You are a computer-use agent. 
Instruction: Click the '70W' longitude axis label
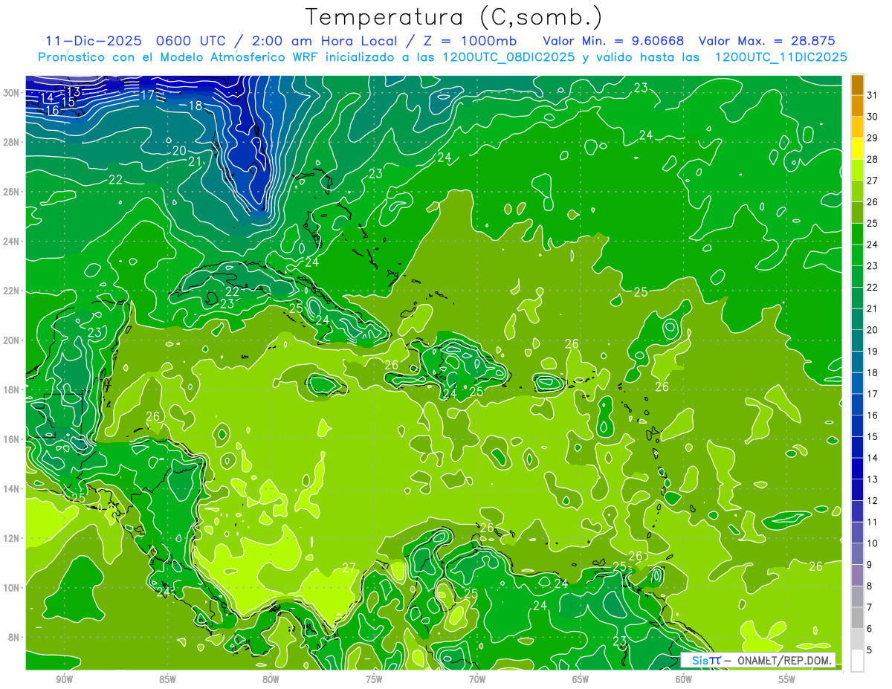pyautogui.click(x=477, y=679)
